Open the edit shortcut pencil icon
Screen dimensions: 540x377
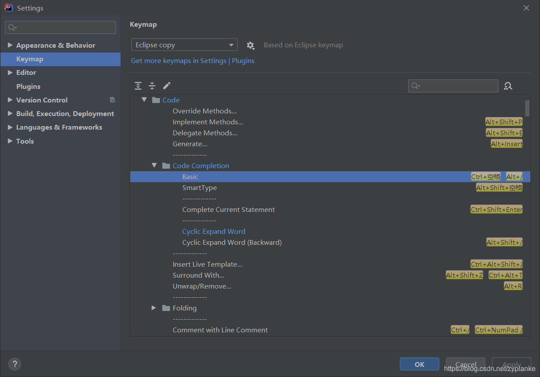tap(167, 85)
